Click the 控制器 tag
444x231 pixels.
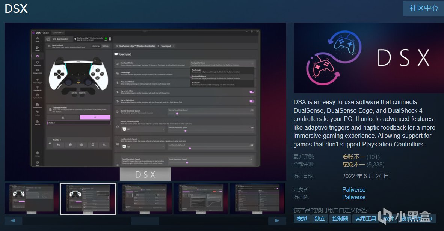point(340,219)
